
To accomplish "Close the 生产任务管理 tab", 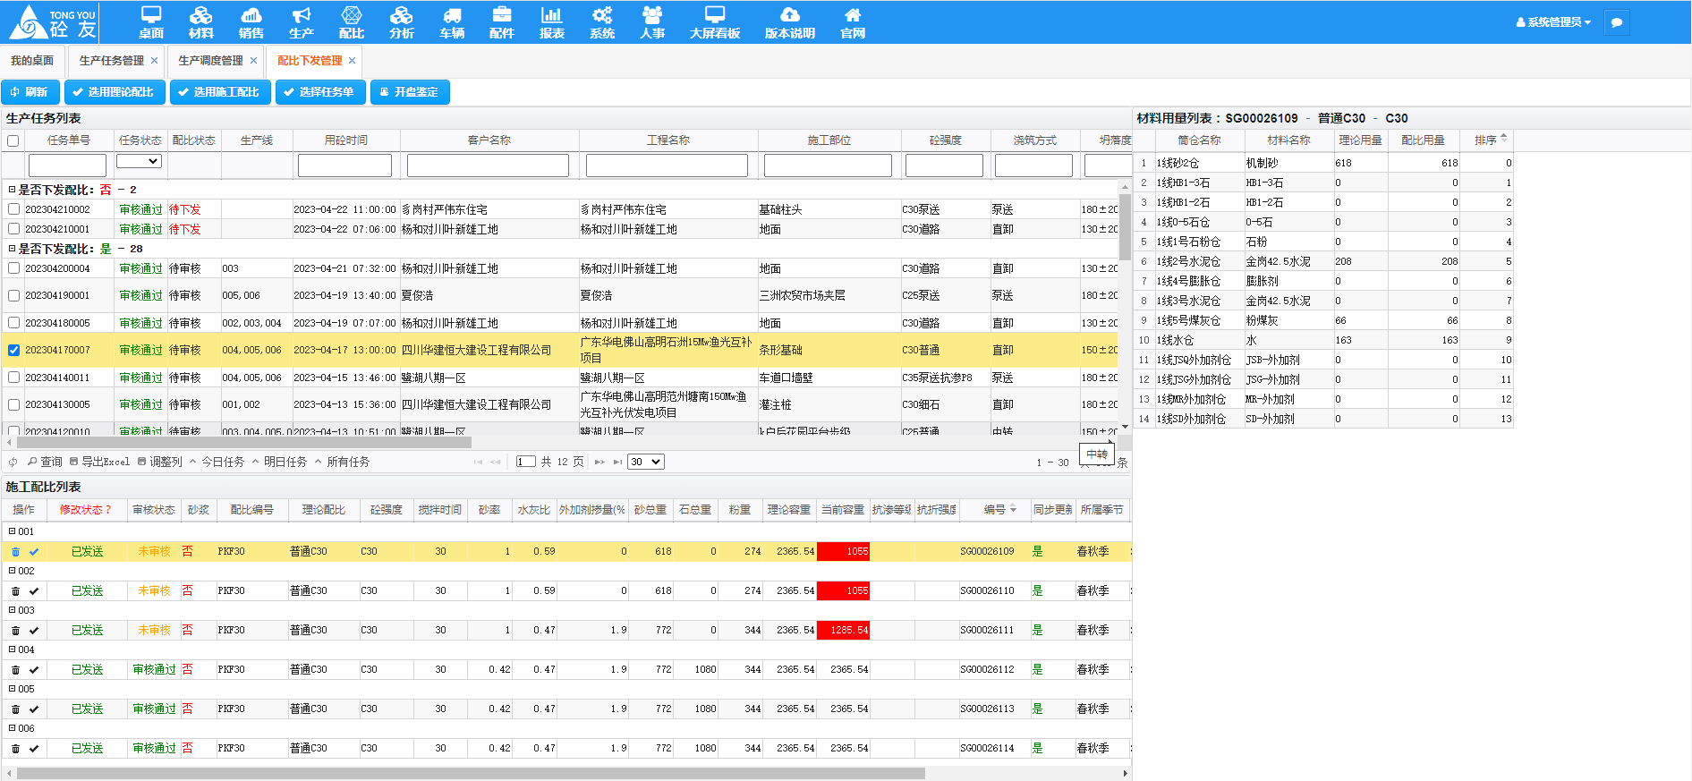I will click(x=154, y=61).
